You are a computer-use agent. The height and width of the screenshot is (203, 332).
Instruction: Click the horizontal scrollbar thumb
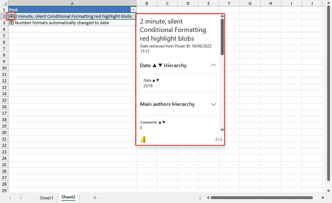point(262,198)
